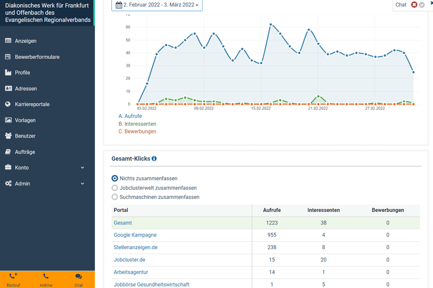Click the Bewerberformulare icon in sidebar
433x288 pixels.
coord(8,57)
